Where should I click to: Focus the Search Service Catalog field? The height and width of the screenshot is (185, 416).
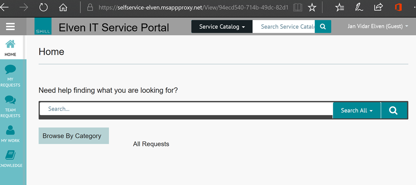pyautogui.click(x=284, y=26)
